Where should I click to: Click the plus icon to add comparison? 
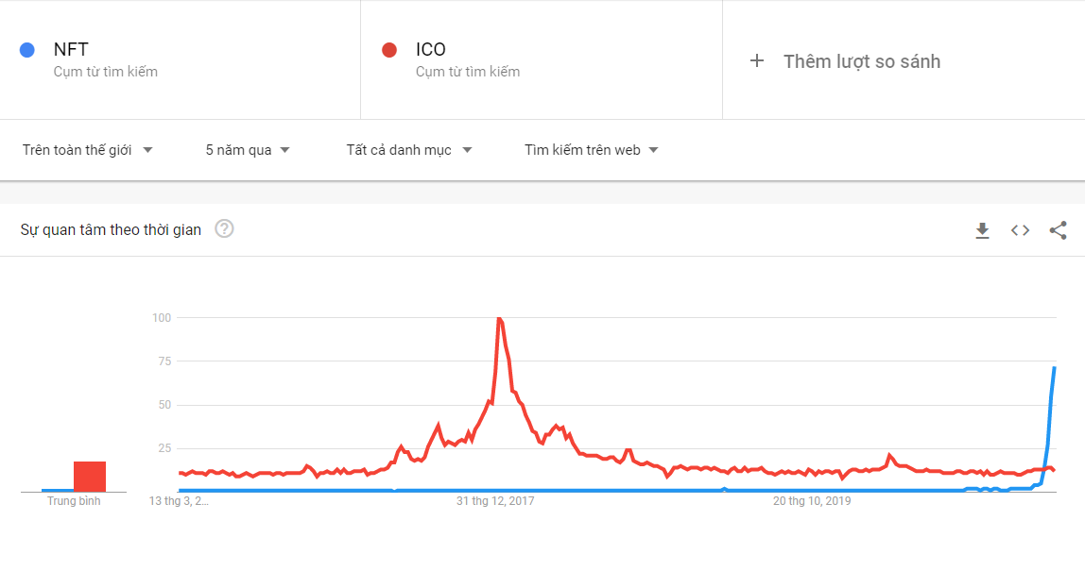tap(756, 61)
